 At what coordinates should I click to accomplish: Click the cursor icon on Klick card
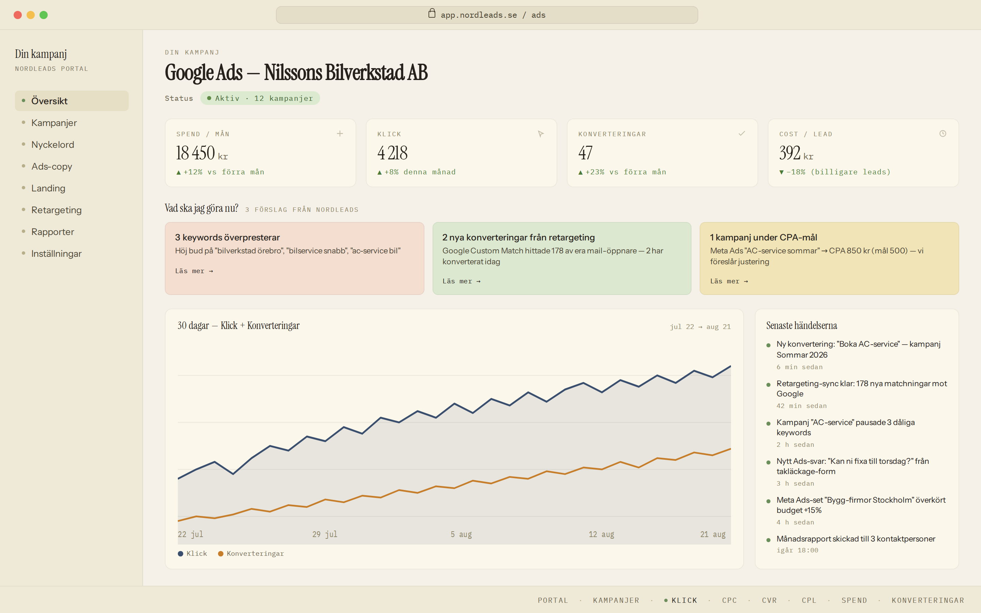(541, 134)
